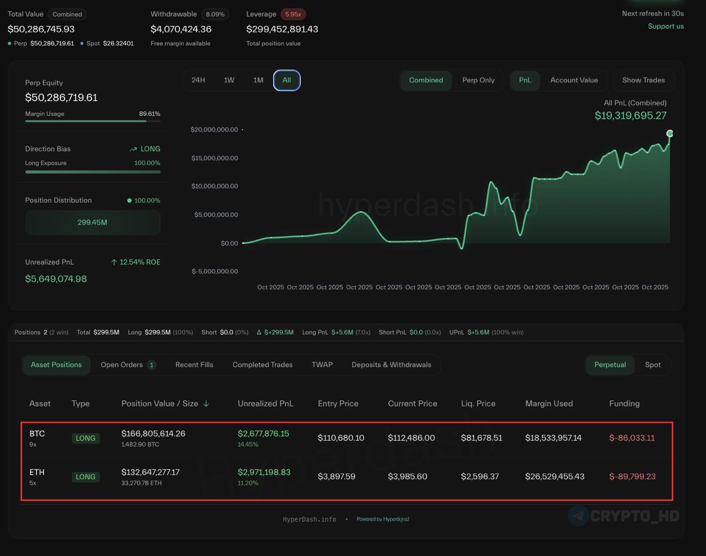Click the green endpoint marker on the PnL chart
This screenshot has width=706, height=556.
pyautogui.click(x=670, y=134)
